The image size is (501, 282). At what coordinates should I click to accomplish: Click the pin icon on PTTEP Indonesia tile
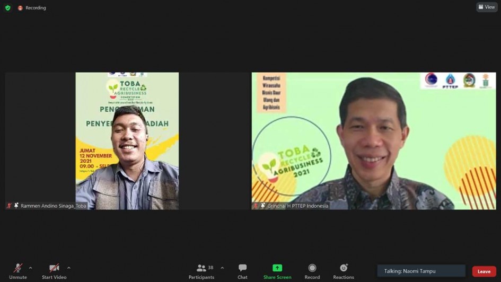tap(262, 206)
